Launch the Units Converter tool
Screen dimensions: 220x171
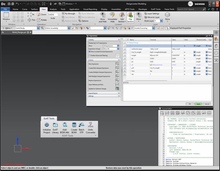[x=91, y=128]
